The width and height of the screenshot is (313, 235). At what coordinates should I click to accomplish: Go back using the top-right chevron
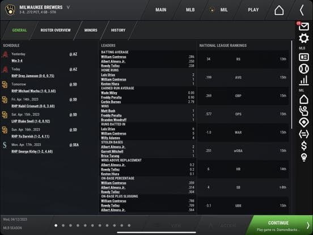(302, 10)
